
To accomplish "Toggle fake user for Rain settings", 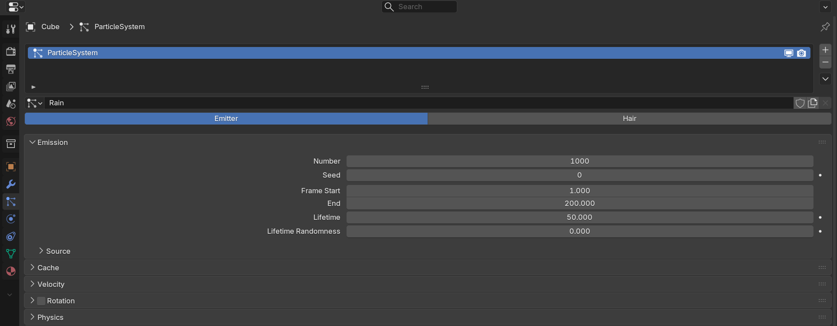I will click(x=800, y=103).
